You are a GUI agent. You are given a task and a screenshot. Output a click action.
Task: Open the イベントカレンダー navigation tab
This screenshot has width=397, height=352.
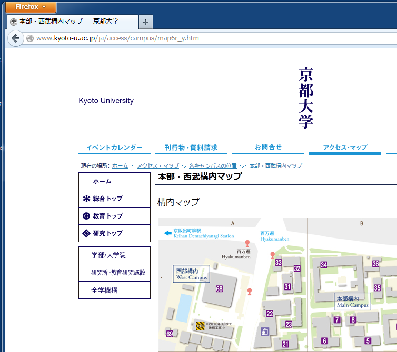(x=114, y=148)
